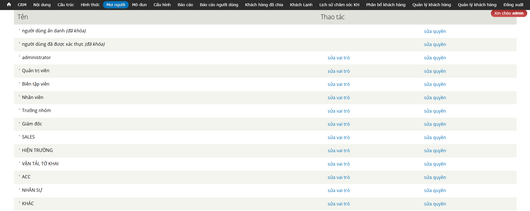
Task: Click the drag handle beside Giám đốc
Action: pyautogui.click(x=19, y=123)
